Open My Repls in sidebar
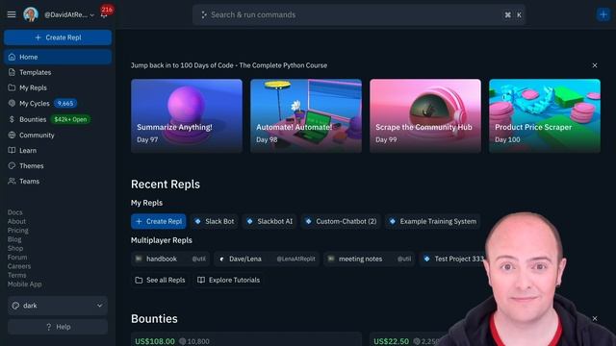The height and width of the screenshot is (346, 616). pos(58,87)
